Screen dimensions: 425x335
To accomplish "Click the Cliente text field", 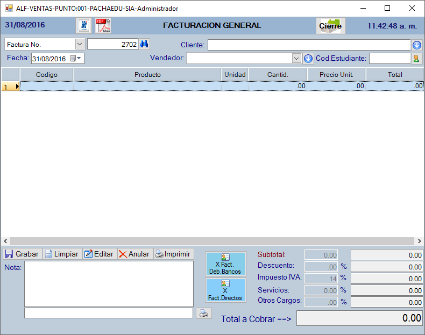I will [x=309, y=45].
